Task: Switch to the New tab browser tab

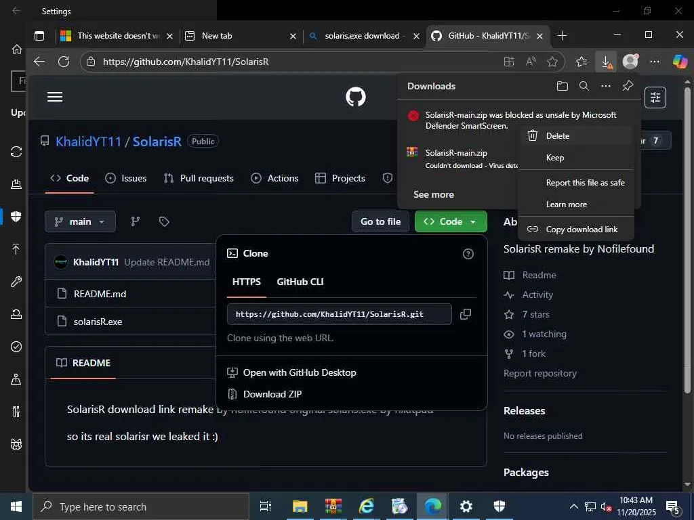Action: tap(239, 36)
